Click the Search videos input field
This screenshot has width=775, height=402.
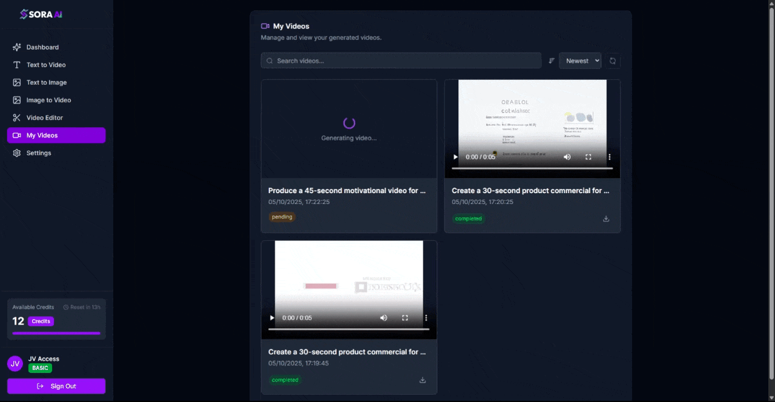click(x=401, y=61)
